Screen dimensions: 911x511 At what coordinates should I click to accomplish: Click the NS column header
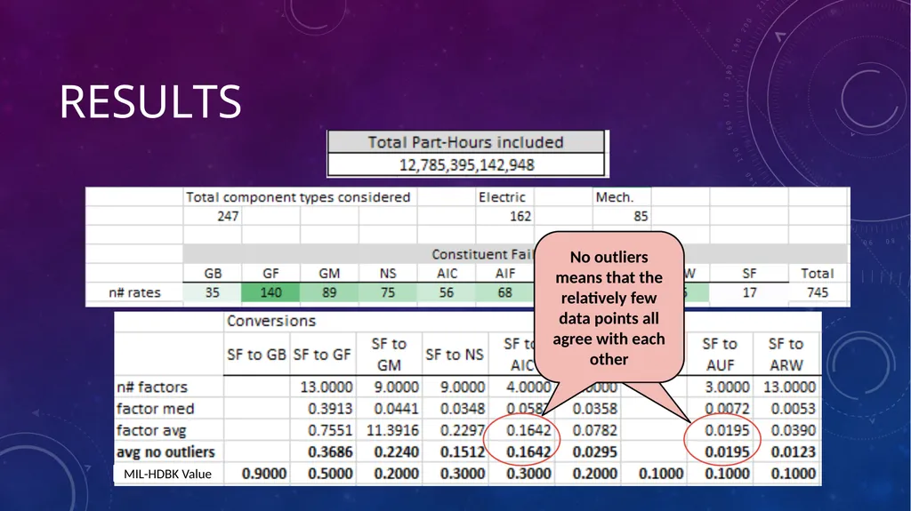click(x=388, y=274)
